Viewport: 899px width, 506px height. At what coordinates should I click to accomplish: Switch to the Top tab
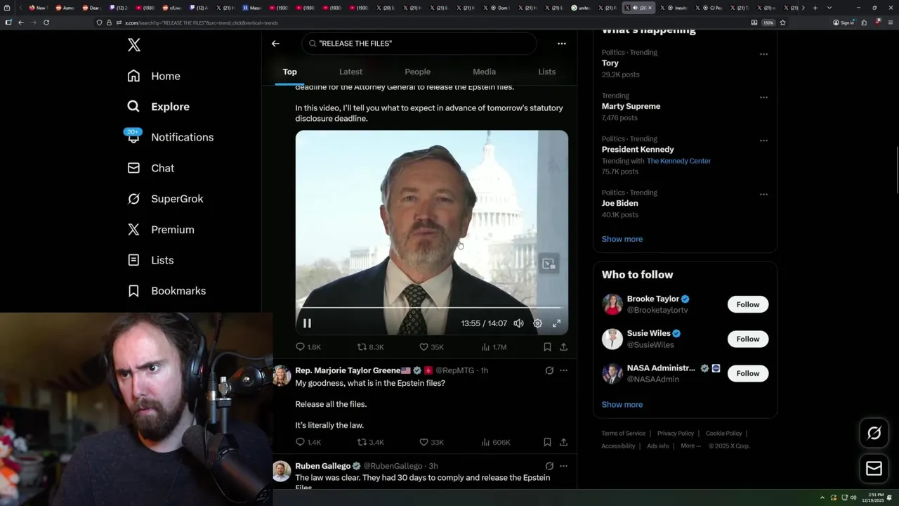(289, 72)
